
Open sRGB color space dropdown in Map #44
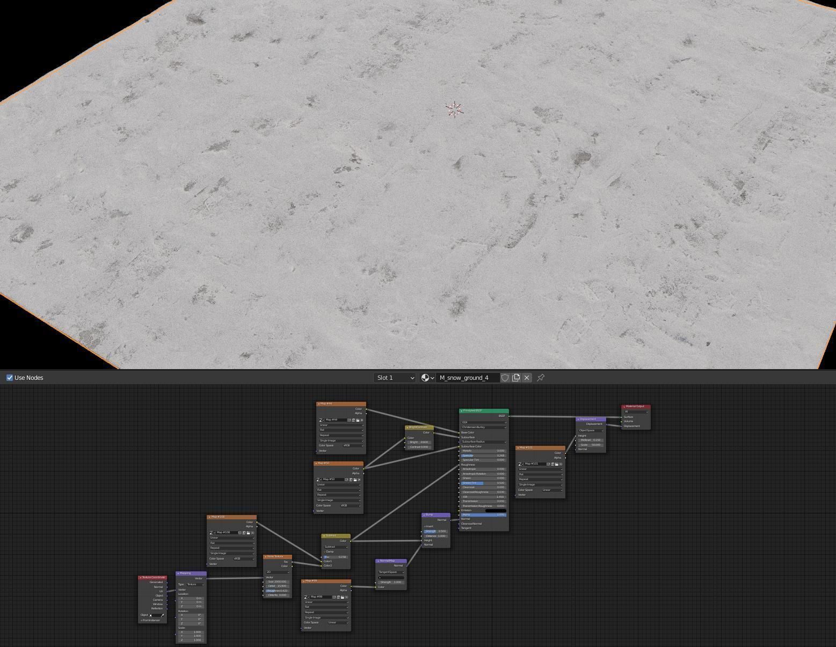(353, 445)
